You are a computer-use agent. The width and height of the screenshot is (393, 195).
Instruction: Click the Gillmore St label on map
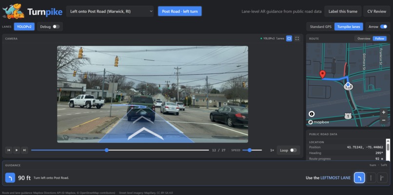[x=364, y=61]
